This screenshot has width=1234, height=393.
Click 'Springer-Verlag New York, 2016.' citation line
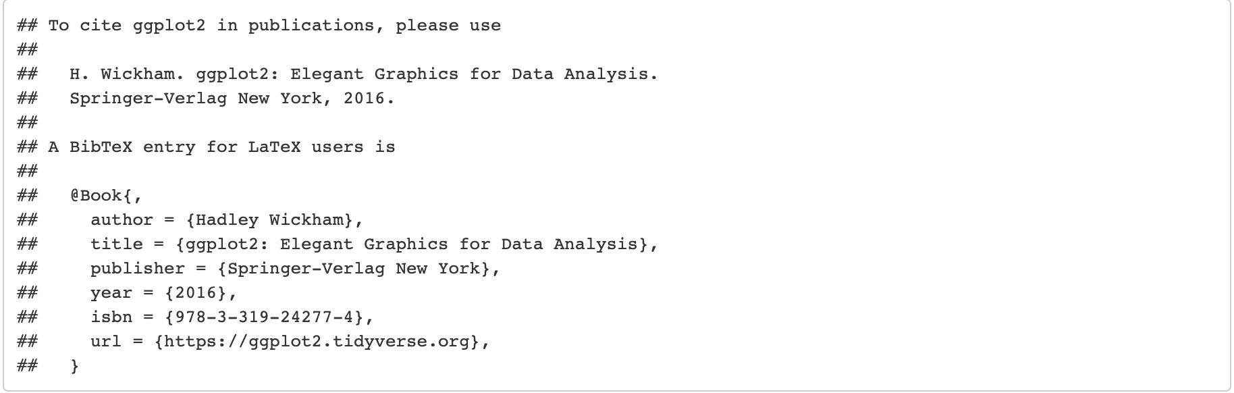232,99
